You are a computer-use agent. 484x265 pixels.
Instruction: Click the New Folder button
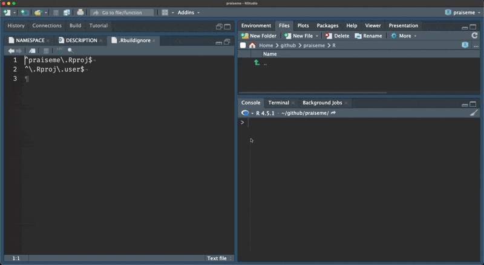coord(258,36)
